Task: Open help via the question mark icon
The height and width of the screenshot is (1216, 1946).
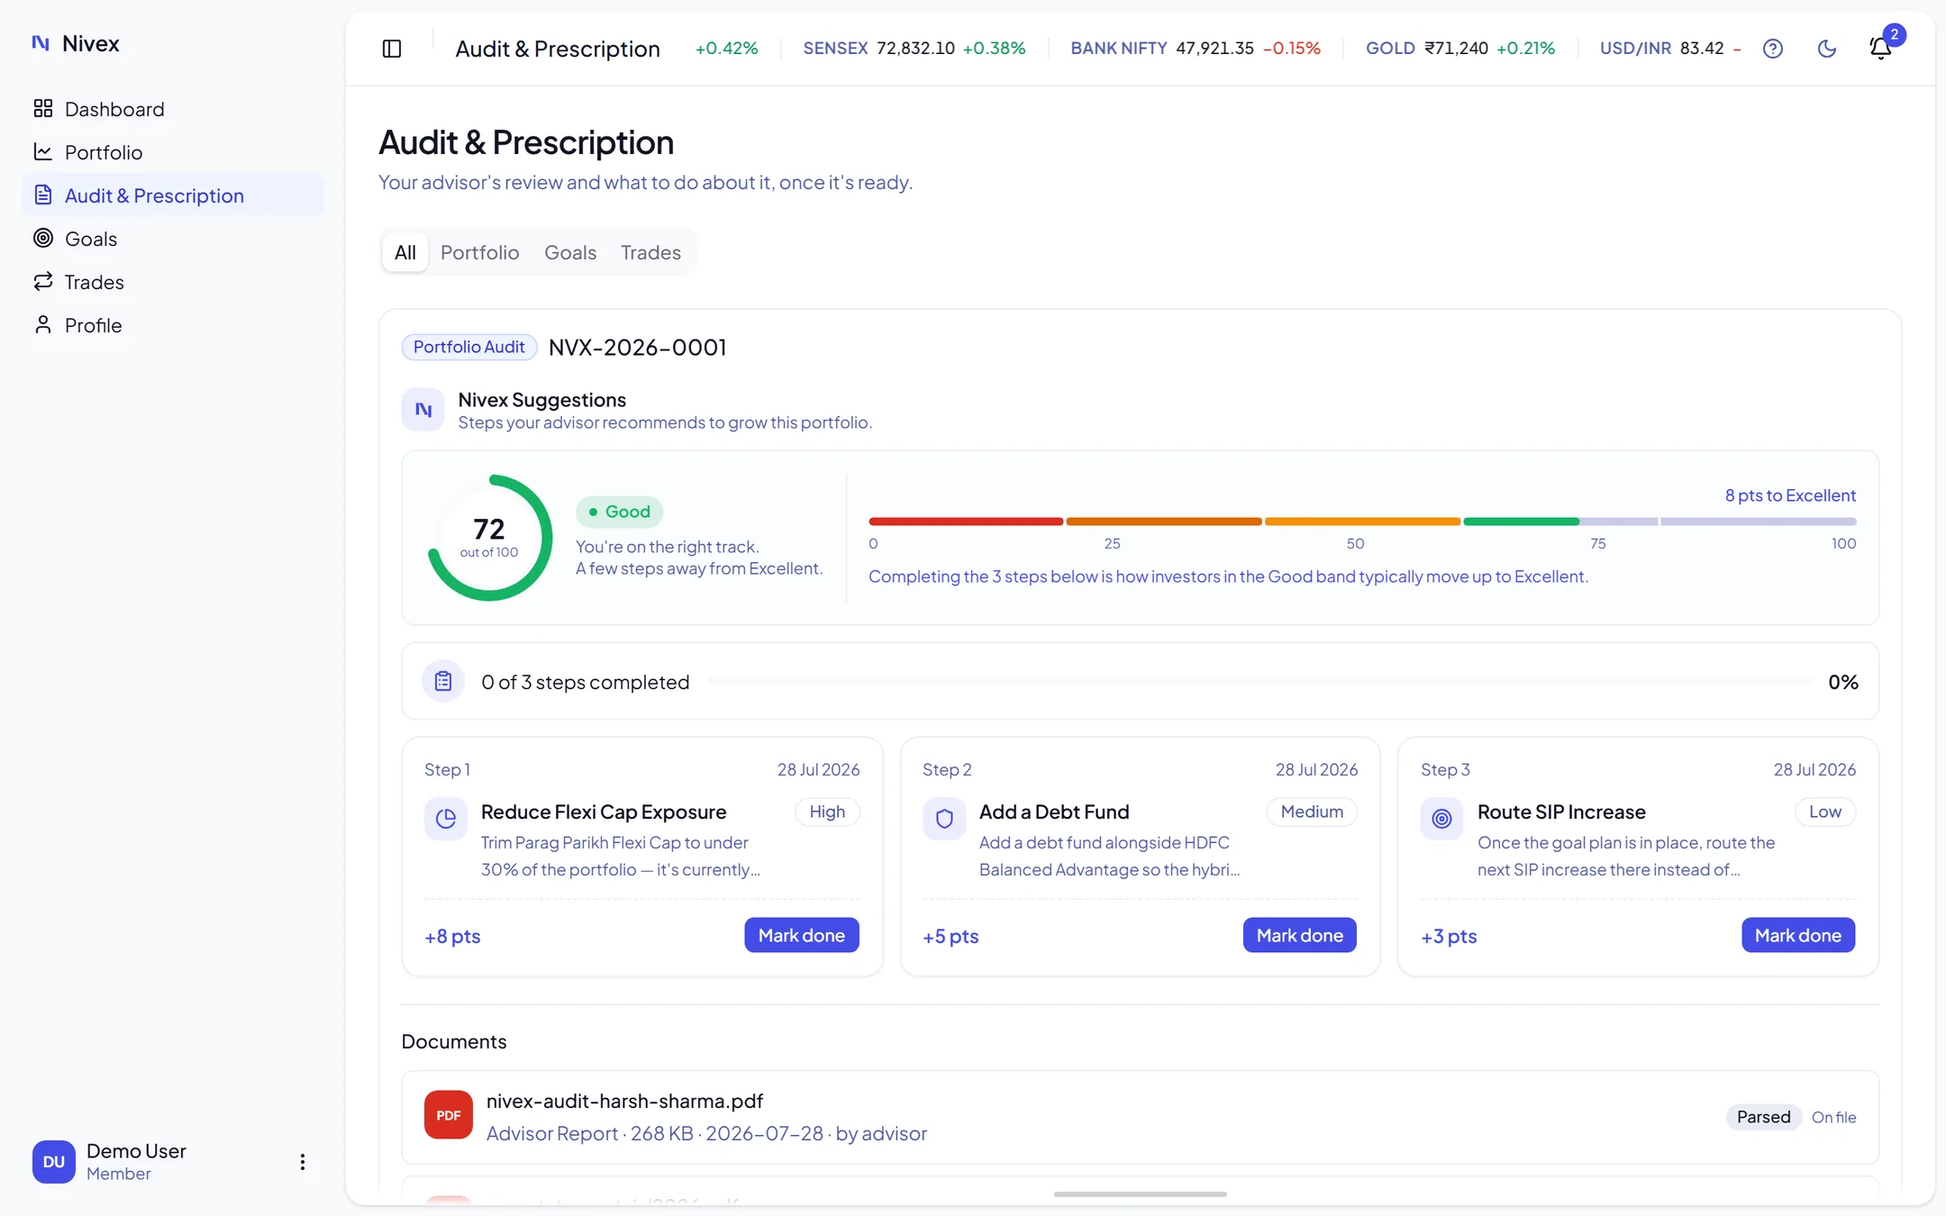Action: (x=1773, y=49)
